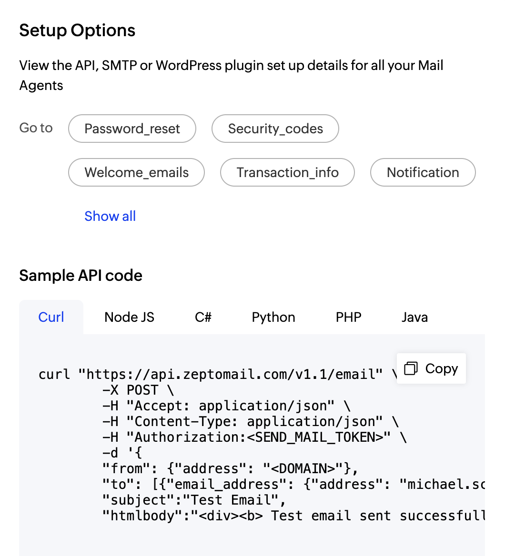The height and width of the screenshot is (556, 505).
Task: Click the copy icon on the code block
Action: pyautogui.click(x=411, y=368)
